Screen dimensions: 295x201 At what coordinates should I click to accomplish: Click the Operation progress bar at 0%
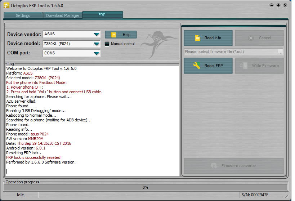tap(146, 187)
